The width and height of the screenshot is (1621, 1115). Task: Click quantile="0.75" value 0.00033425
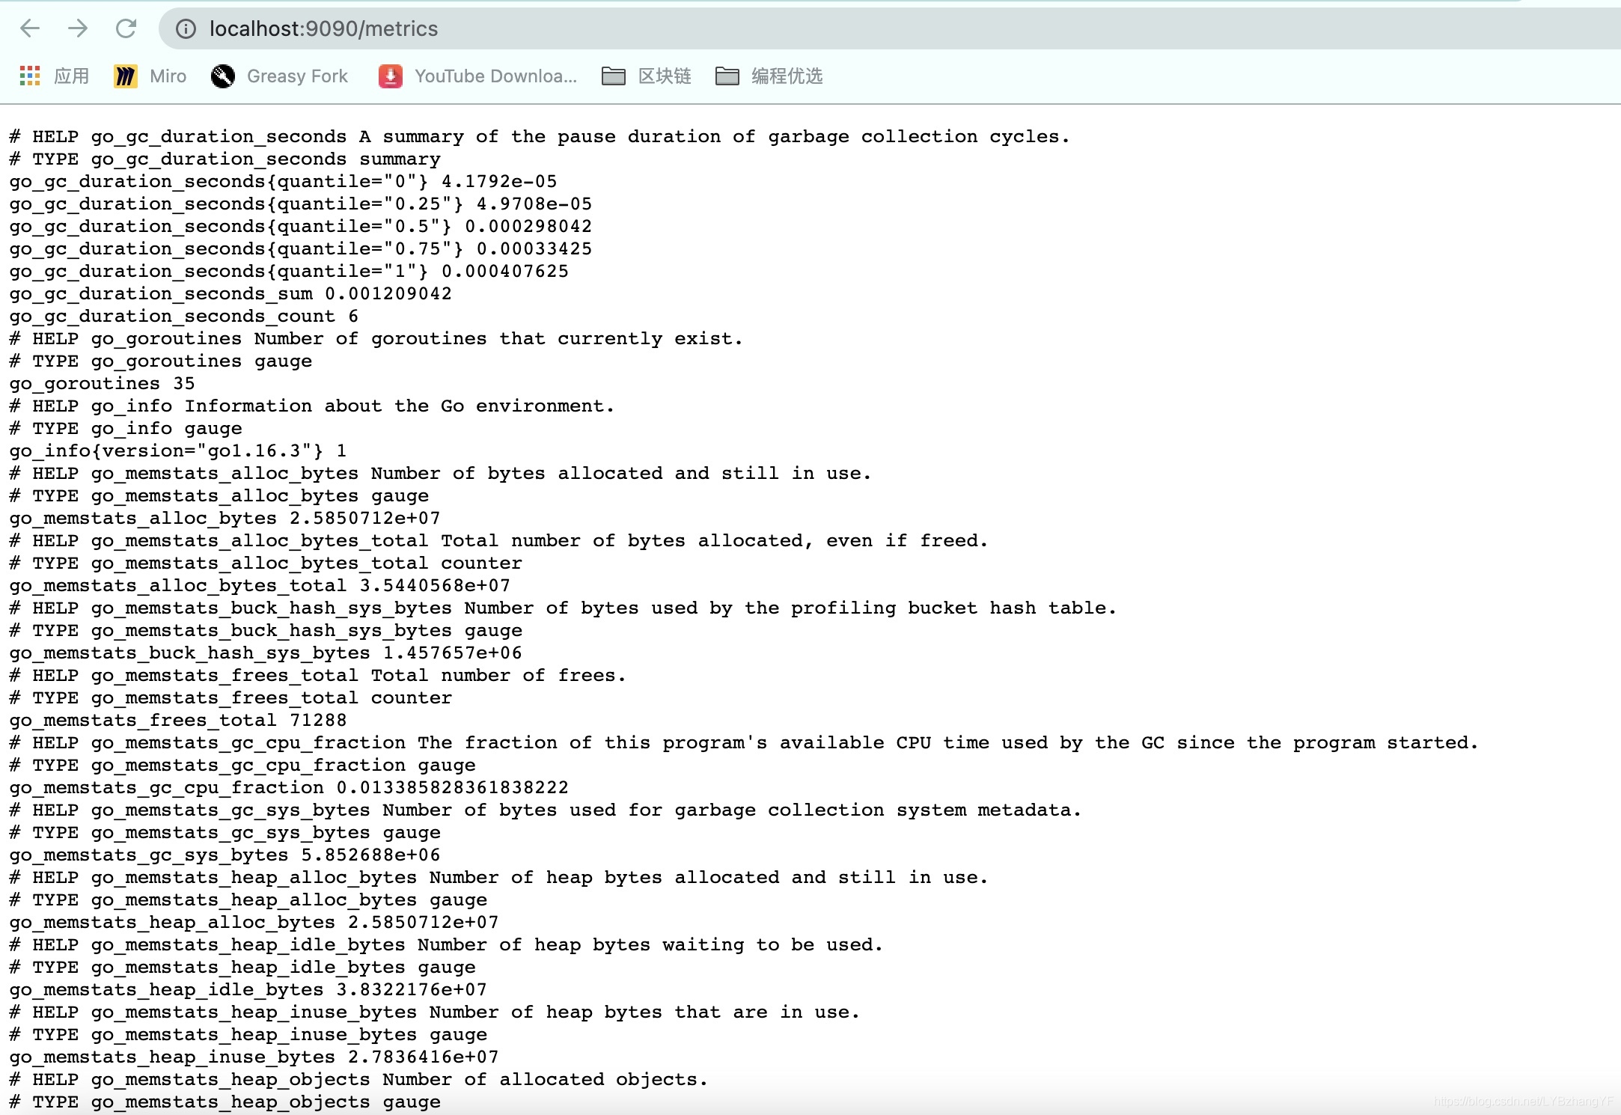[x=534, y=249]
